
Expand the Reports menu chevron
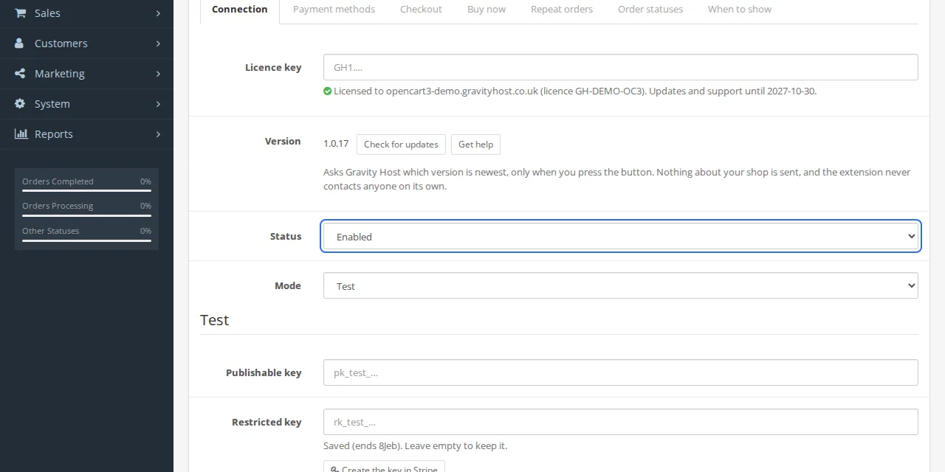point(158,134)
